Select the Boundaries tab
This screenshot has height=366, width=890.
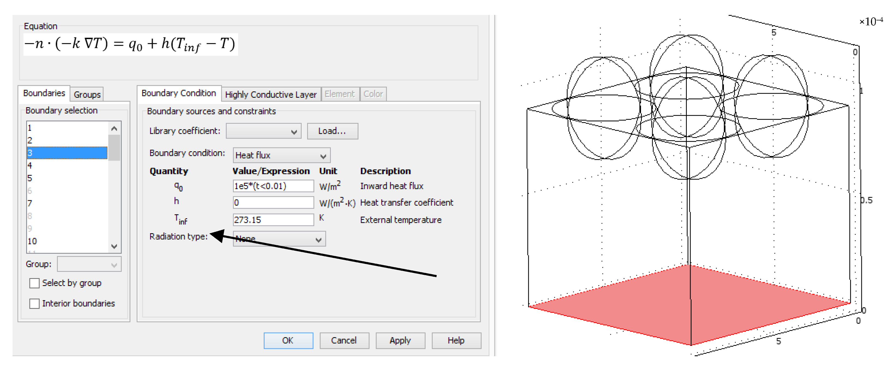pyautogui.click(x=44, y=93)
